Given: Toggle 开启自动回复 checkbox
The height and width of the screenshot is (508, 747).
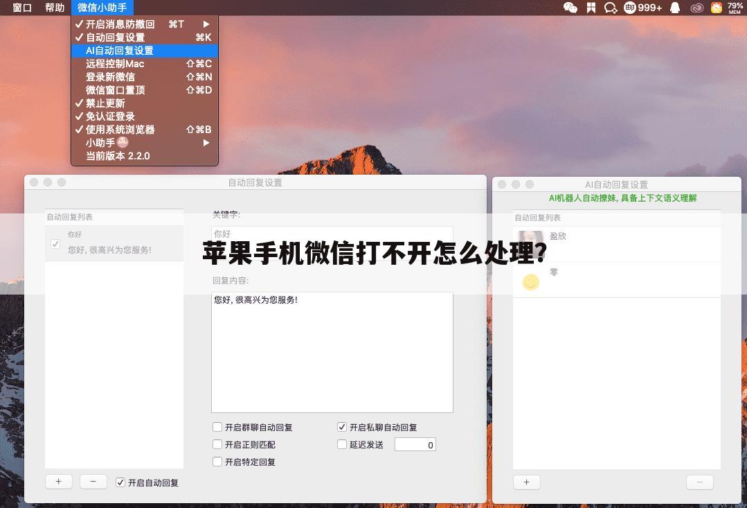Looking at the screenshot, I should tap(120, 482).
